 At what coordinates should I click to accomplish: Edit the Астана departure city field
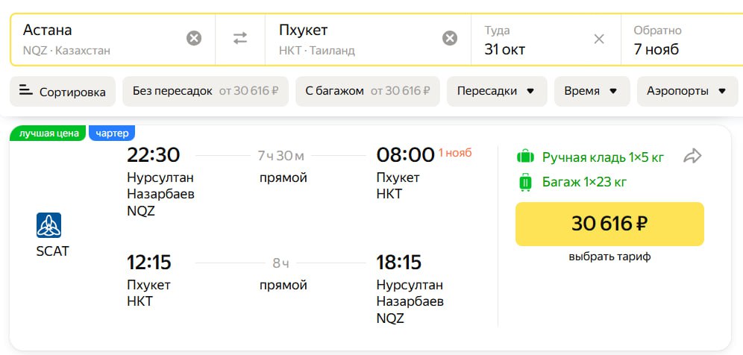tap(97, 39)
